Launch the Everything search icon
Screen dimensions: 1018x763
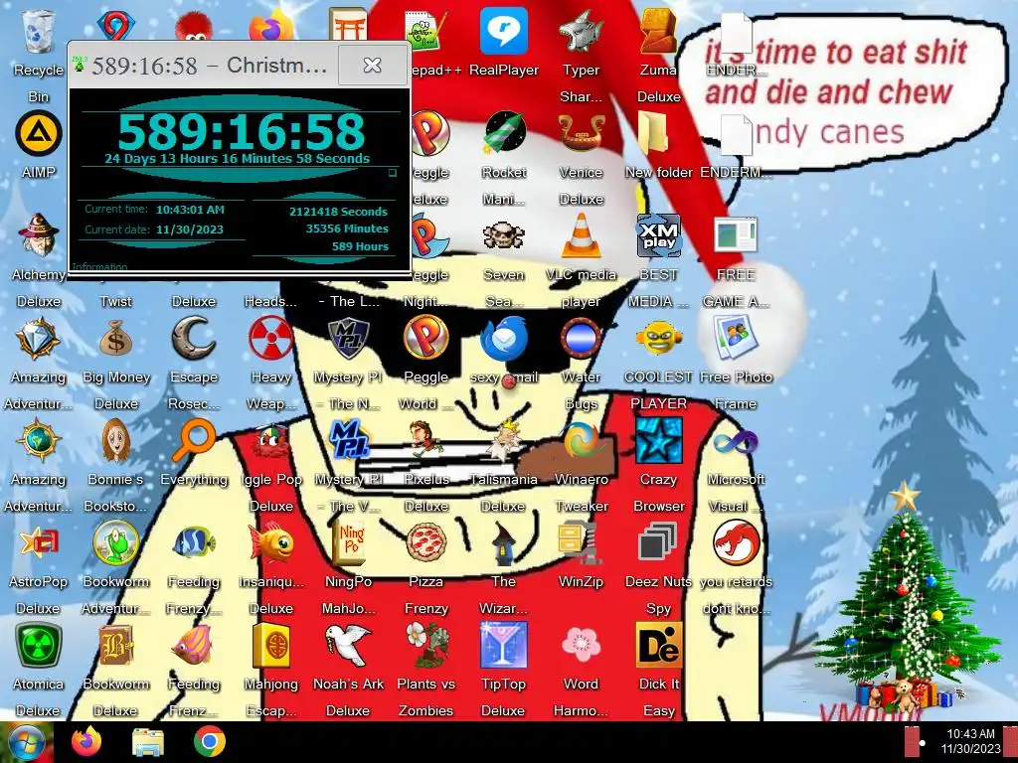pos(194,440)
